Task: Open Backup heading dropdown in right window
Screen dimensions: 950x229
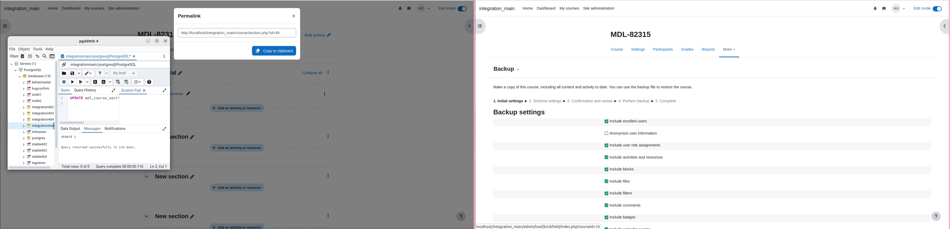Action: pos(506,69)
